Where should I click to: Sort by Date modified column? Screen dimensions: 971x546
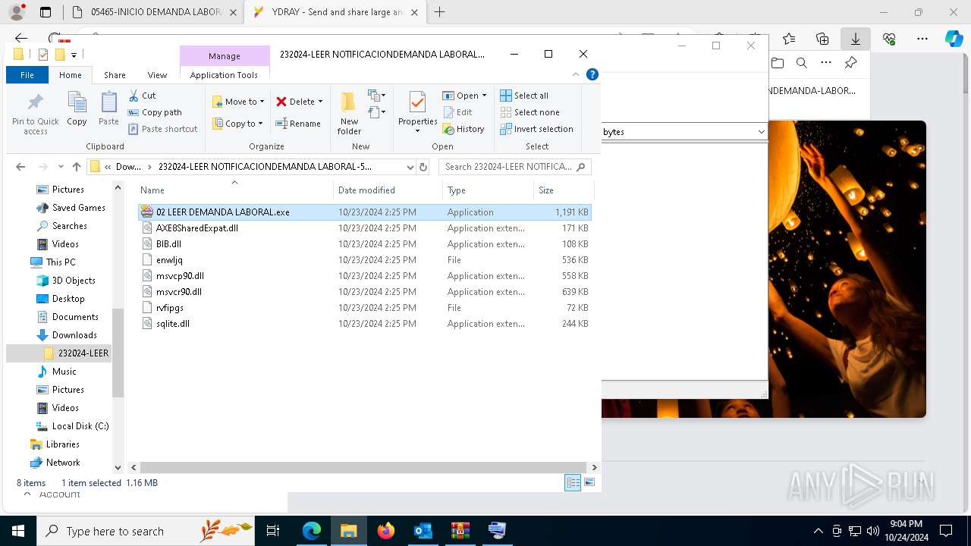[x=388, y=190]
